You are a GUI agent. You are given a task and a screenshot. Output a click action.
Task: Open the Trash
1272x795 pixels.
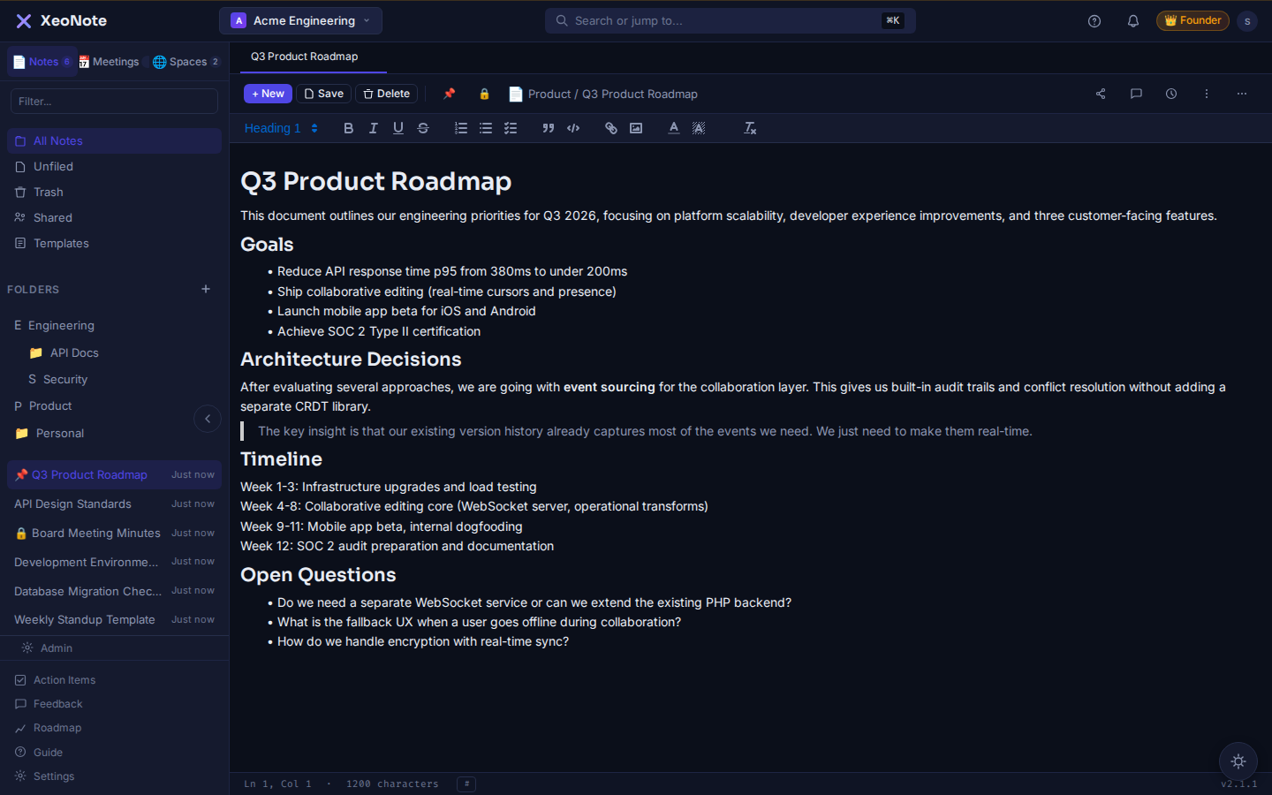115,192
